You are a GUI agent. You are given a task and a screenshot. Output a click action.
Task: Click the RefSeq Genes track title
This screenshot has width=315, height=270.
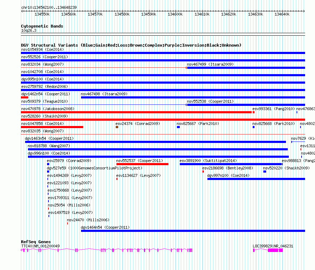click(36, 242)
